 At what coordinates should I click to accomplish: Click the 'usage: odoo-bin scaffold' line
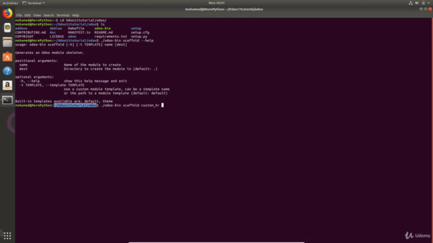click(71, 45)
